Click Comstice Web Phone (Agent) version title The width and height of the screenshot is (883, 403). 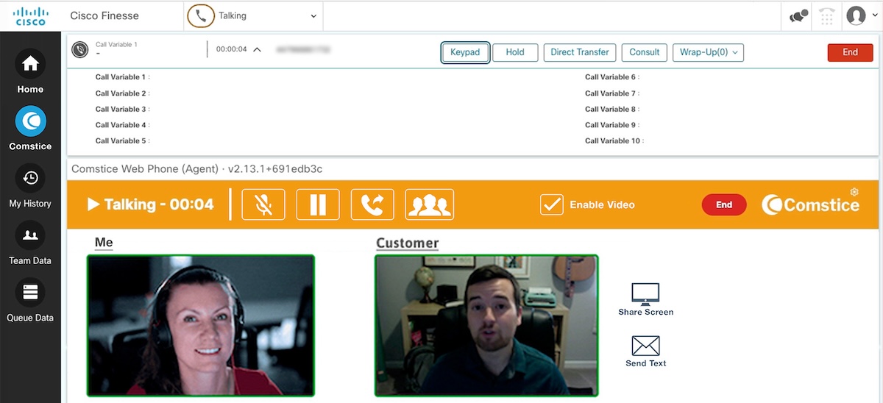(x=197, y=169)
